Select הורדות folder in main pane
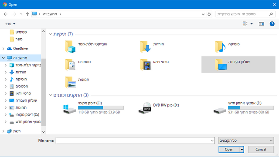The width and height of the screenshot is (279, 157). point(152,47)
